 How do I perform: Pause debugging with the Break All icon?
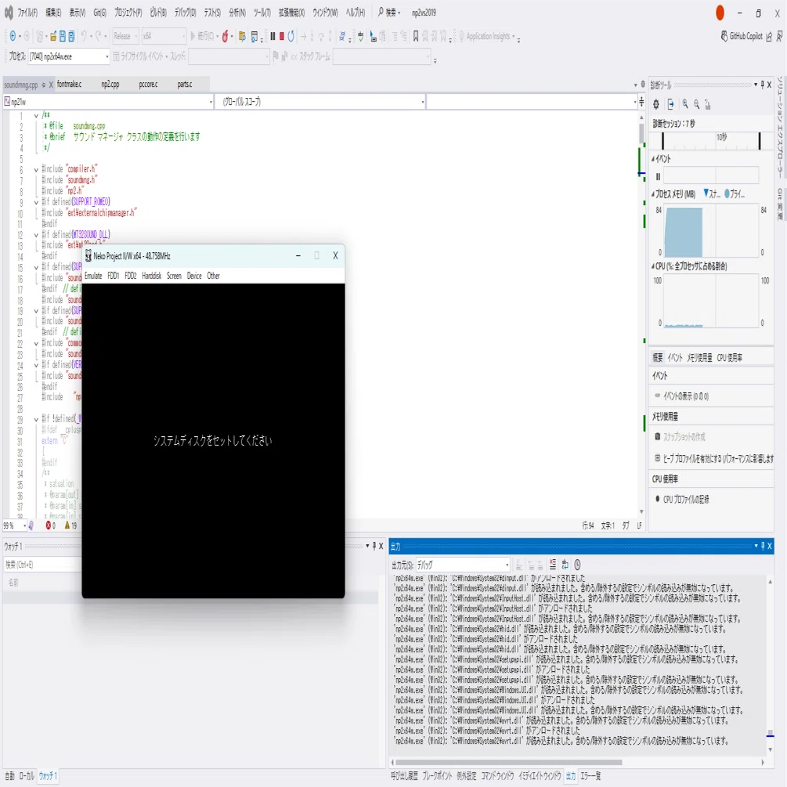[x=273, y=36]
